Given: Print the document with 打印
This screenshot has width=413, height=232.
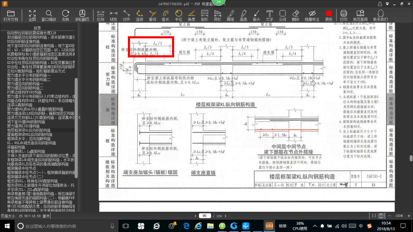Looking at the screenshot, I should pyautogui.click(x=344, y=15).
